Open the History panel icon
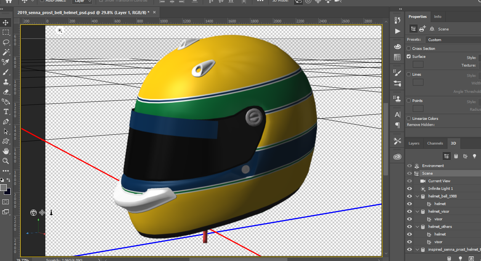The height and width of the screenshot is (261, 481). point(398,21)
